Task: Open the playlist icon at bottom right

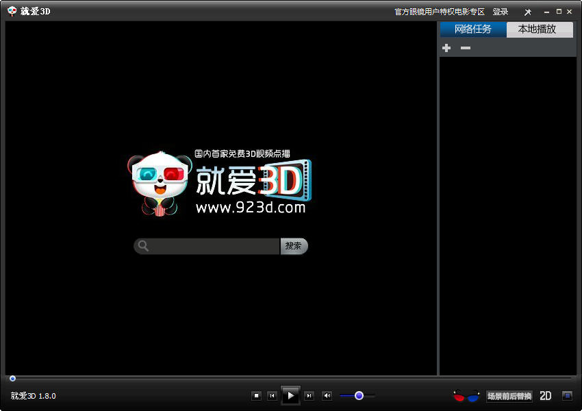Action: pyautogui.click(x=566, y=396)
